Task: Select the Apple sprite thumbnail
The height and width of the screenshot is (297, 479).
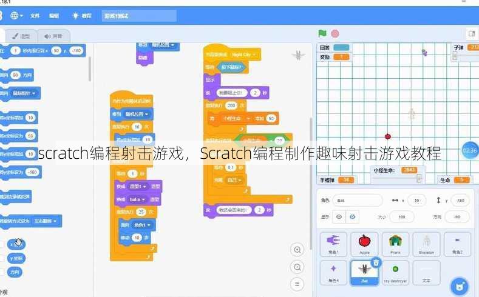Action: click(x=364, y=244)
